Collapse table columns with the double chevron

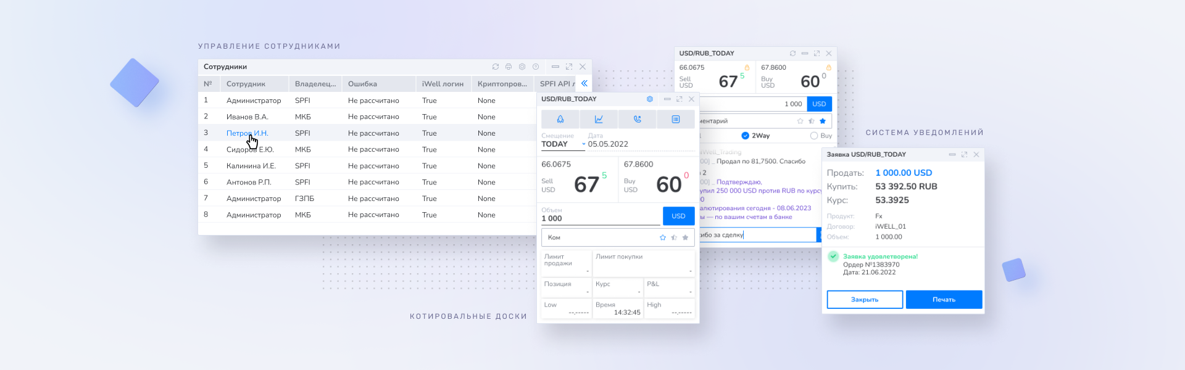(584, 83)
